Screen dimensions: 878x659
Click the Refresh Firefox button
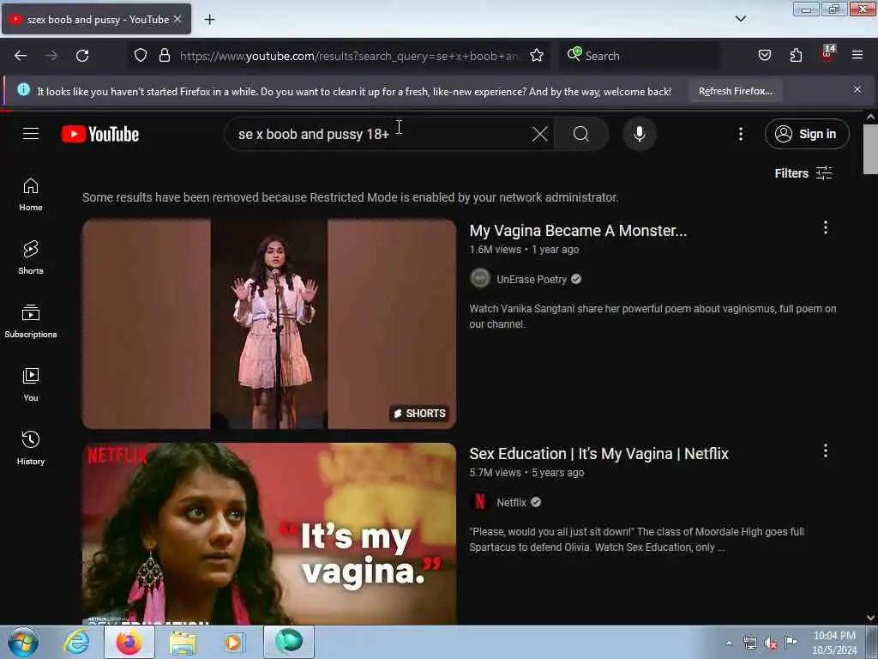[x=735, y=91]
